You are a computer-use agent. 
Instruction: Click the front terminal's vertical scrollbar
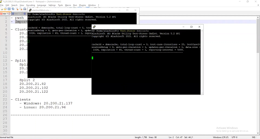tap(202, 62)
